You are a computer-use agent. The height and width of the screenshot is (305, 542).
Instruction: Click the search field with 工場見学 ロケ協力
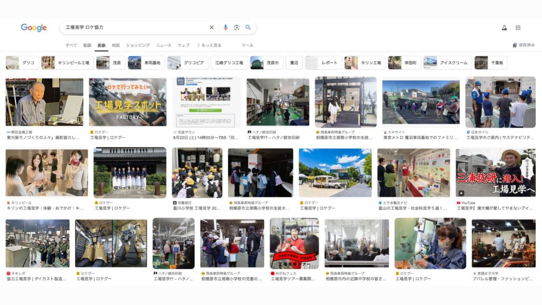click(x=135, y=28)
